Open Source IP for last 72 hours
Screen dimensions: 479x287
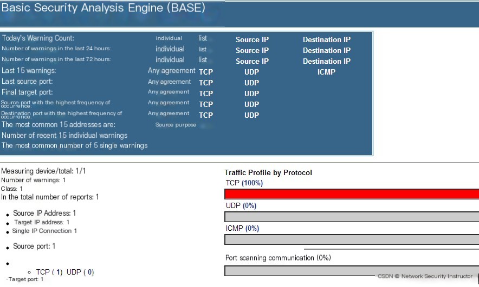(252, 61)
